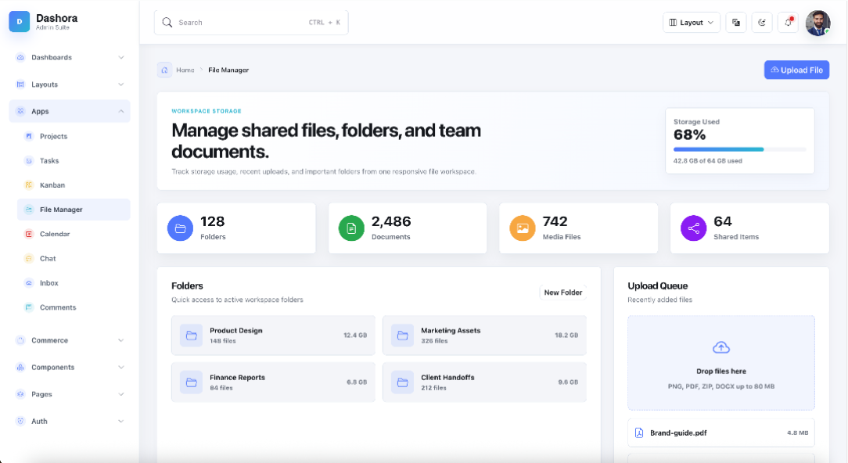This screenshot has width=848, height=463.
Task: Open the Marketing Assets folder
Action: (x=484, y=336)
